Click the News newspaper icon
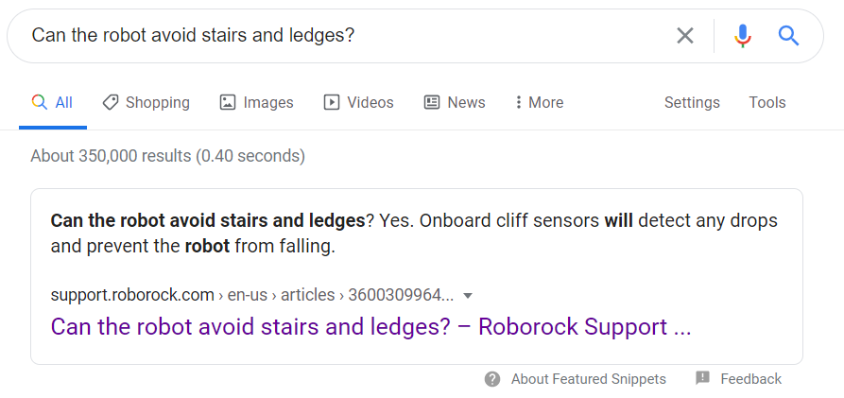This screenshot has width=844, height=398. pos(432,102)
